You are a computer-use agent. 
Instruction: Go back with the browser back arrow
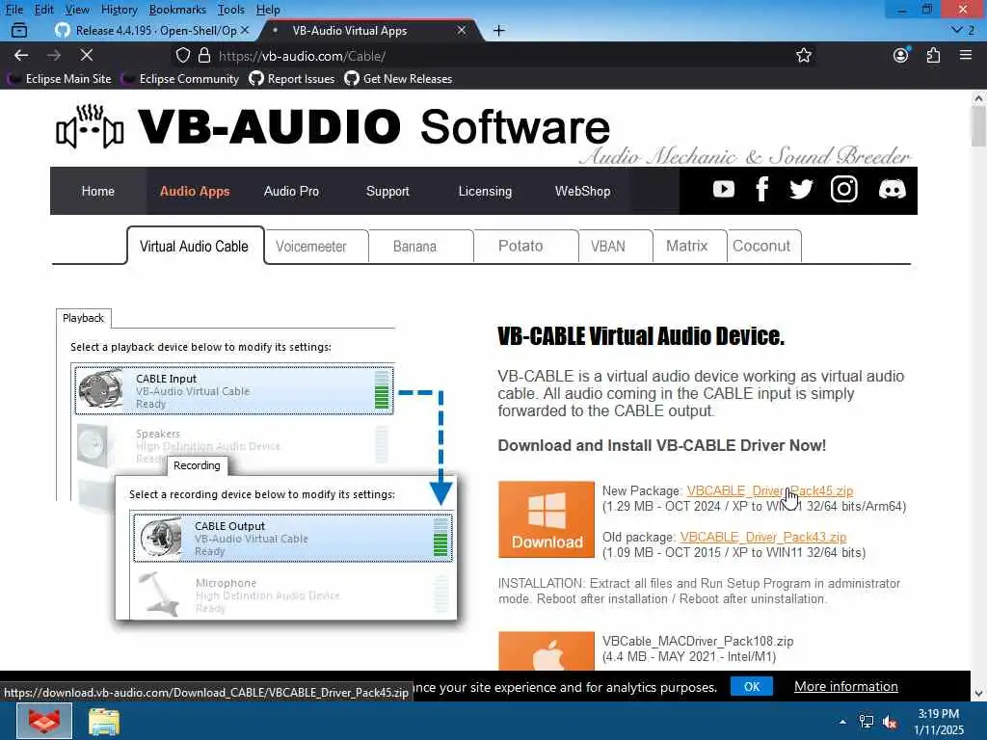tap(21, 55)
